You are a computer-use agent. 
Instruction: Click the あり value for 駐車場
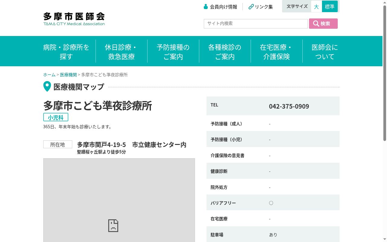tap(273, 235)
